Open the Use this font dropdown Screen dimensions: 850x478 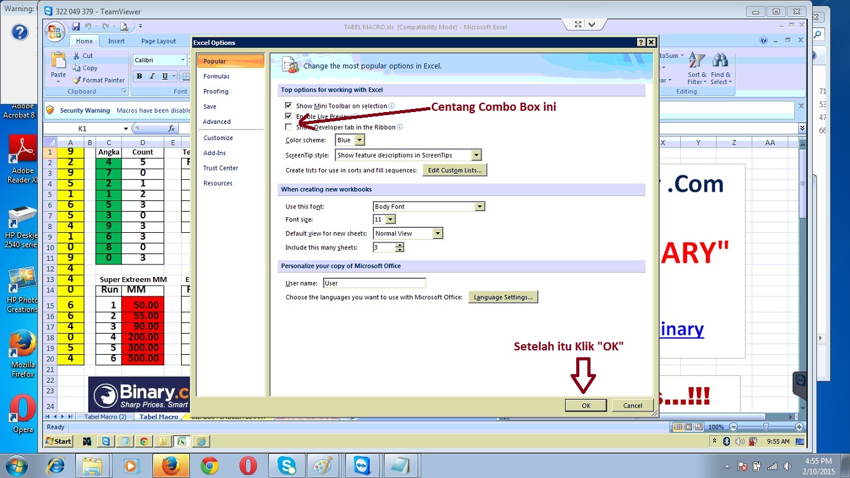(479, 207)
